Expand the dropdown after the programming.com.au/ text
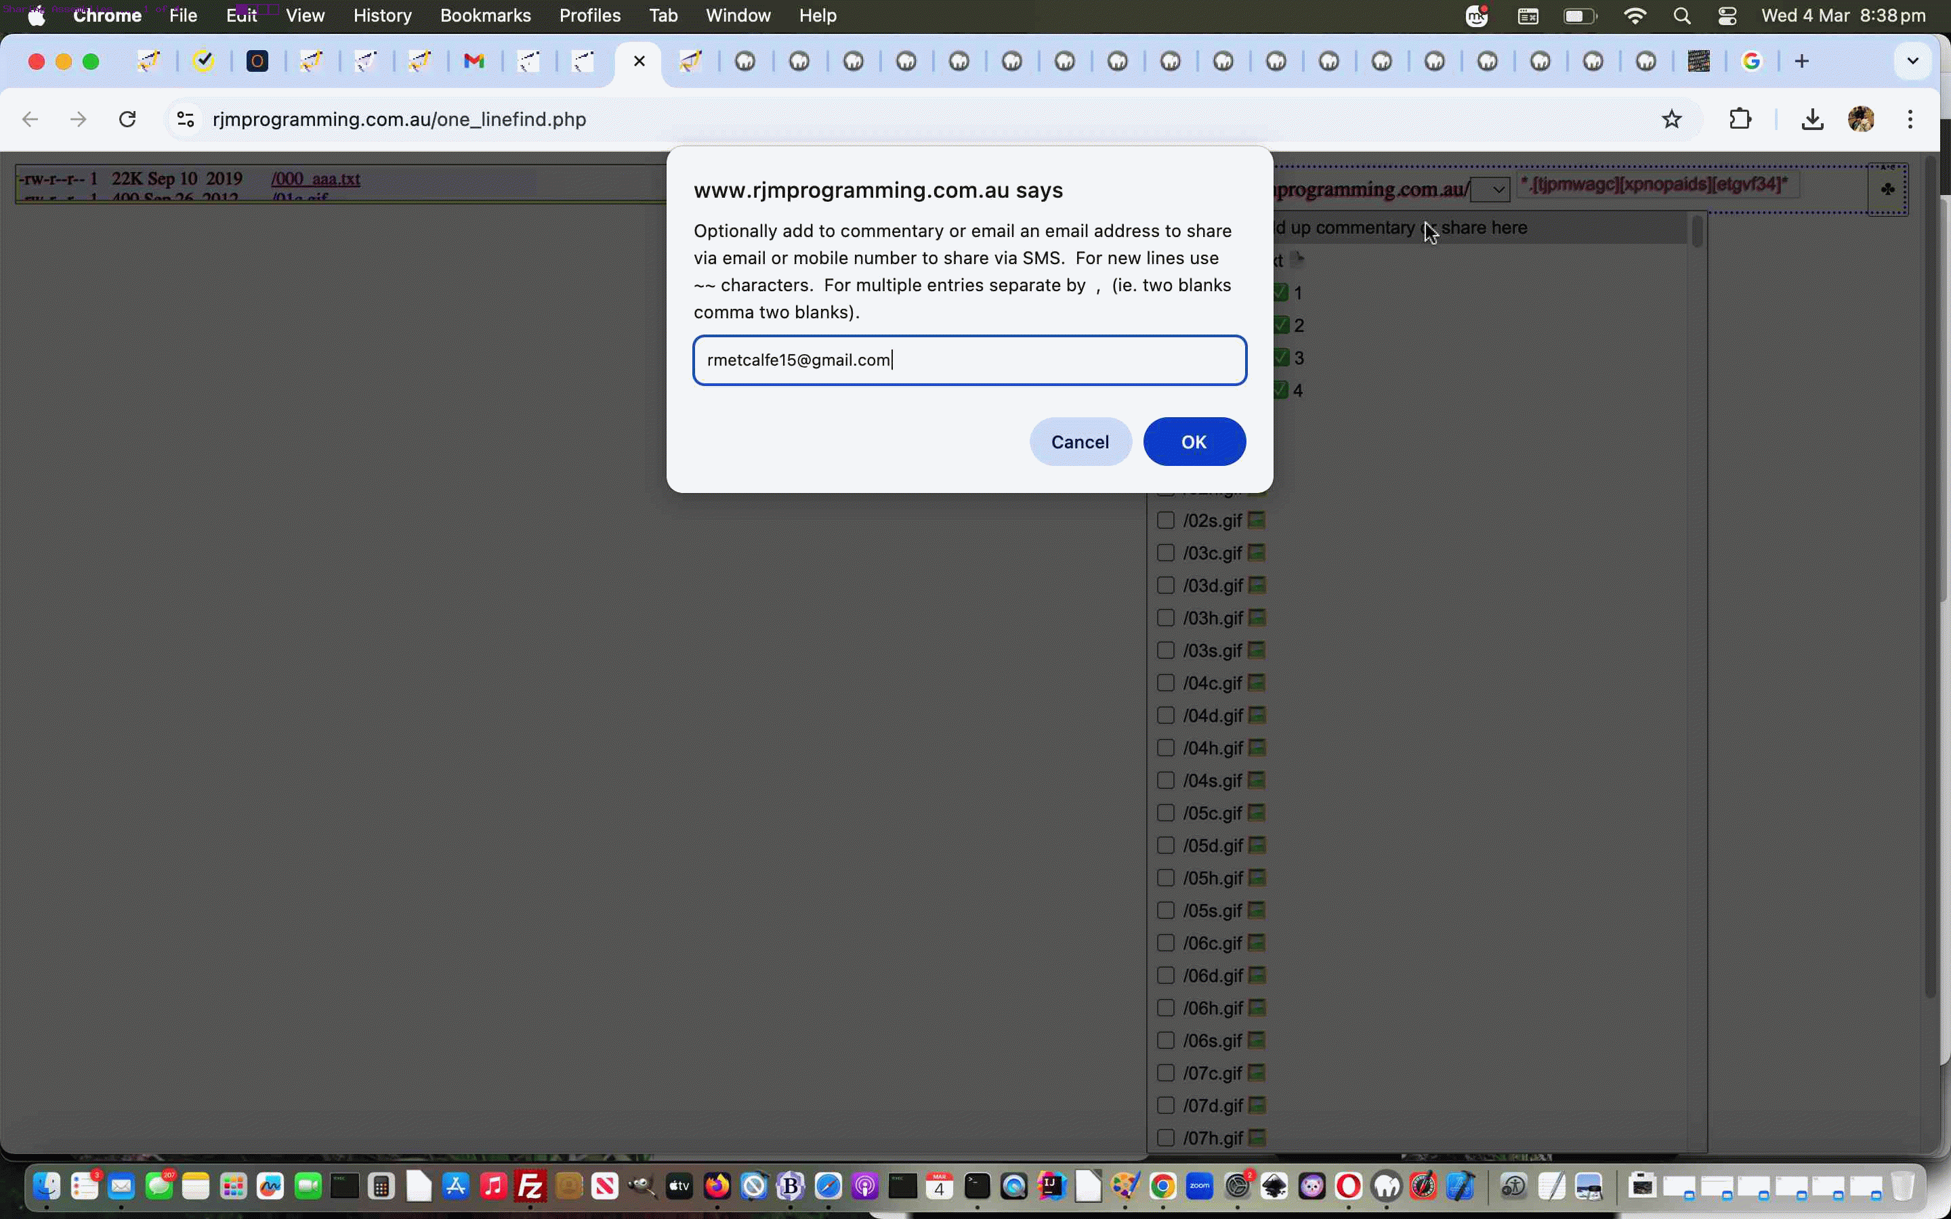Screen dimensions: 1951x1219 [x=1490, y=190]
